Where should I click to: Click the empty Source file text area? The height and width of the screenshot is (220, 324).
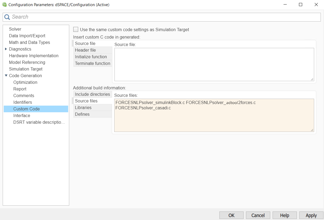[x=214, y=64]
